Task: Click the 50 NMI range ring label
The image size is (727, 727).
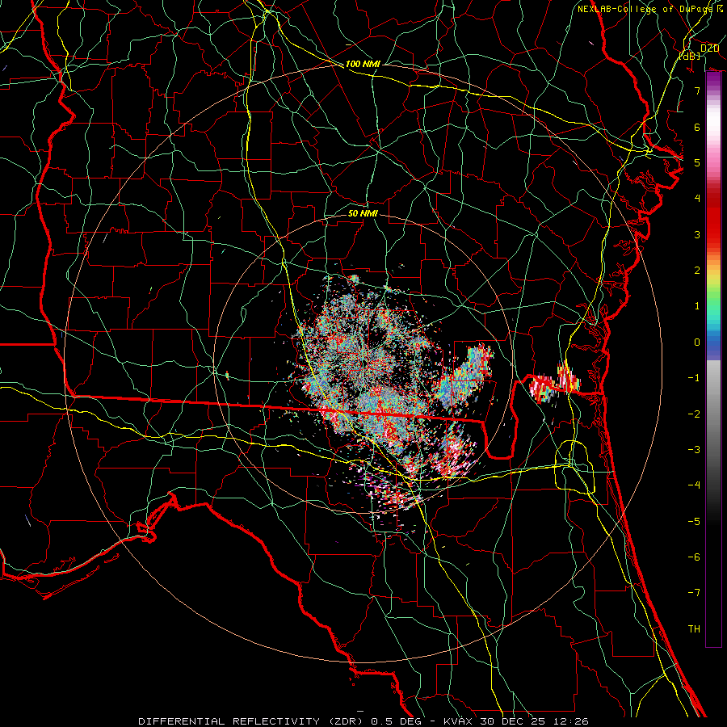Action: (363, 213)
